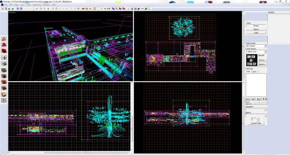Open the Map menu
Image resolution: width=290 pixels, height=155 pixels.
[x=16, y=5]
